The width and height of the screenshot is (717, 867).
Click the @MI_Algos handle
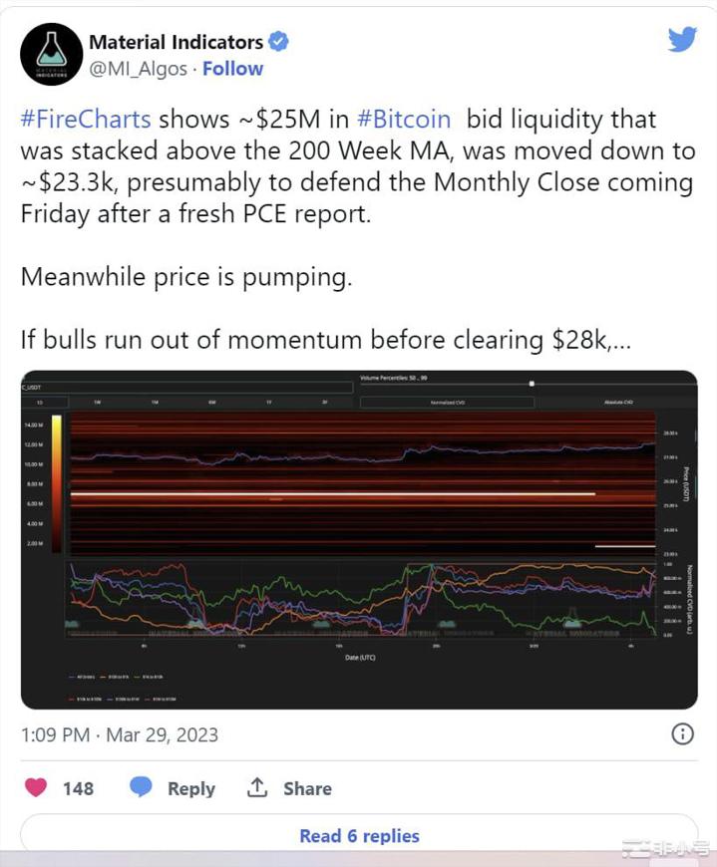(x=138, y=69)
